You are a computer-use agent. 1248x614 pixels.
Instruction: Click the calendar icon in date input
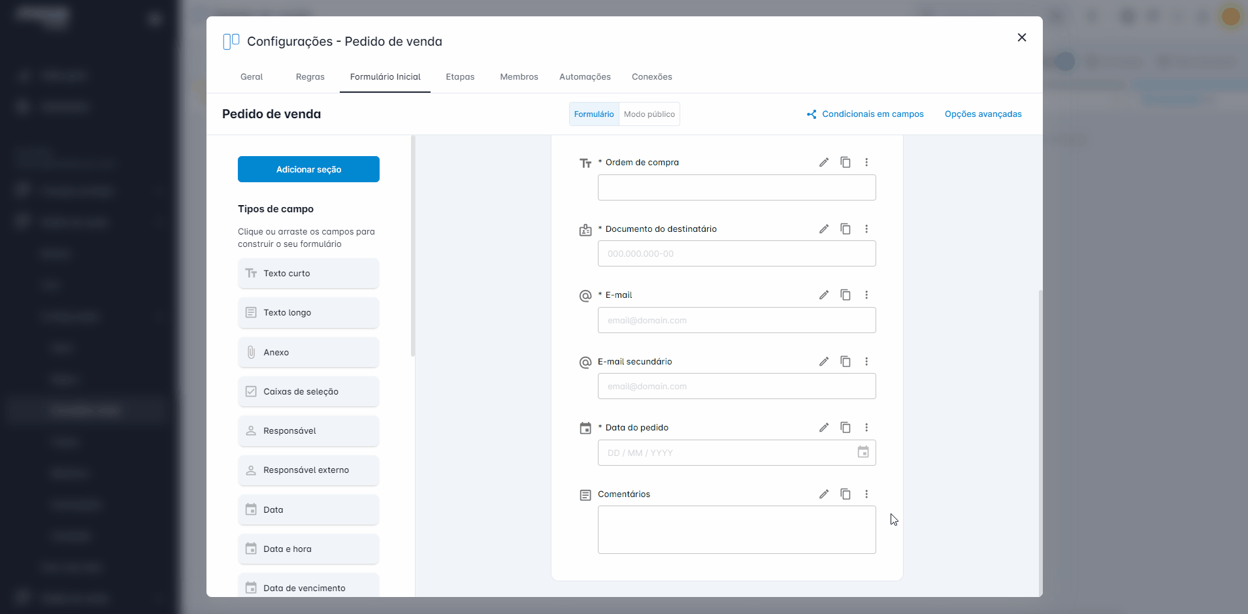click(x=863, y=452)
